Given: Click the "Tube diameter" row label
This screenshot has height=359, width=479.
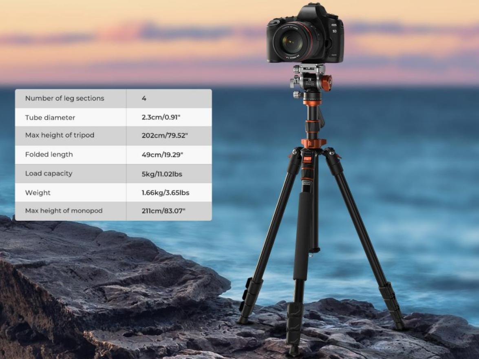Looking at the screenshot, I should click(50, 117).
